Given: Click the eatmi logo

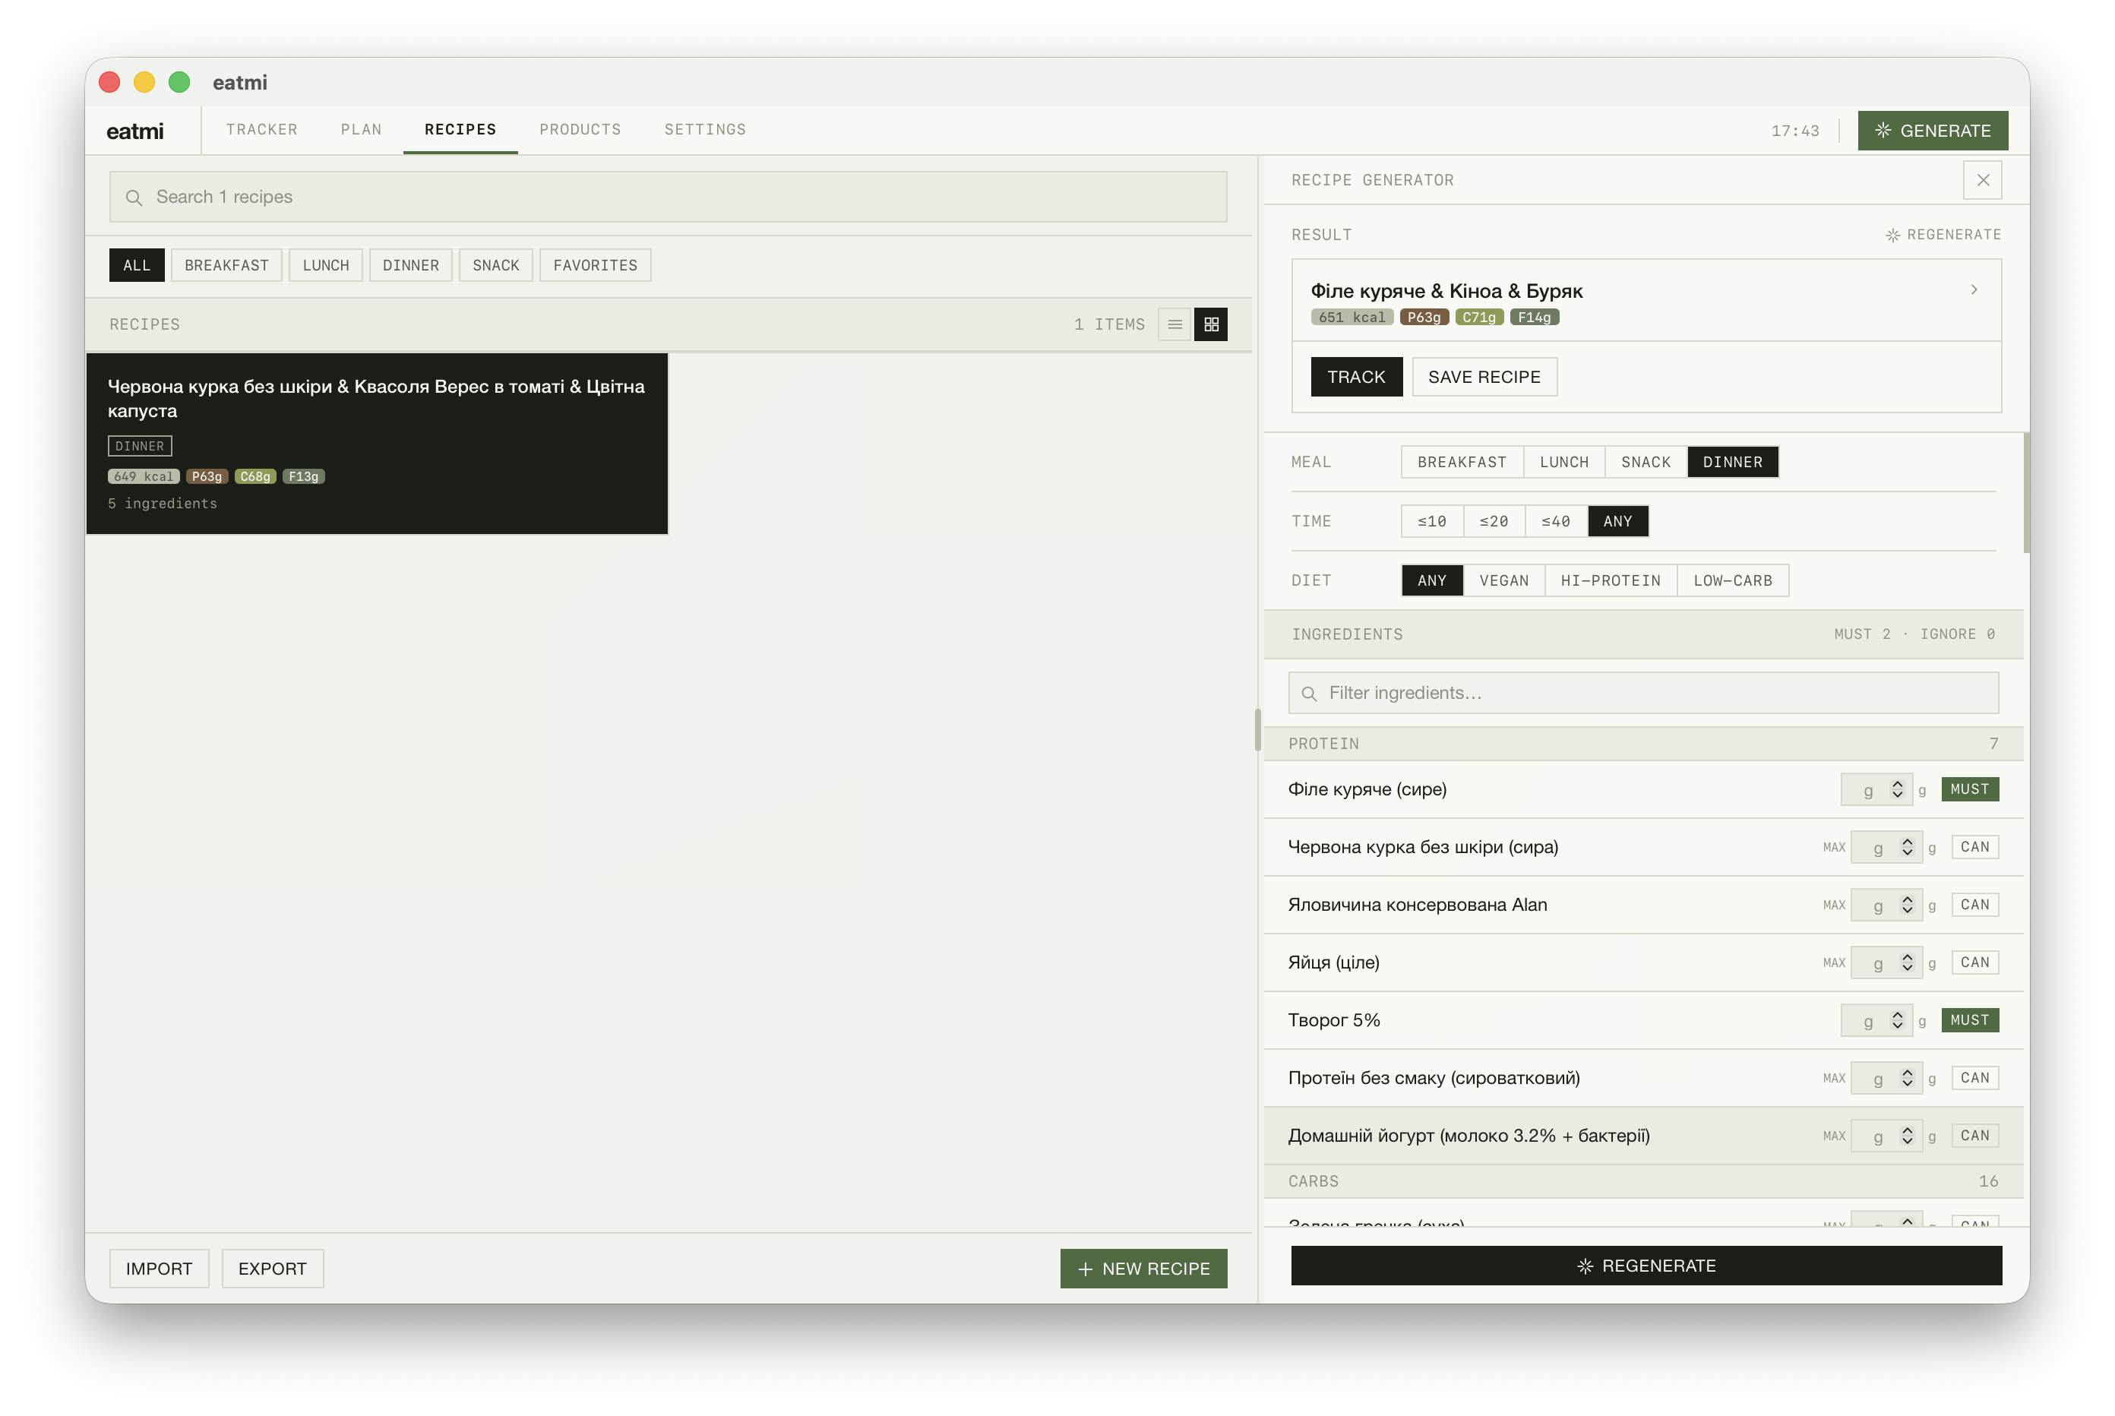Looking at the screenshot, I should point(134,131).
